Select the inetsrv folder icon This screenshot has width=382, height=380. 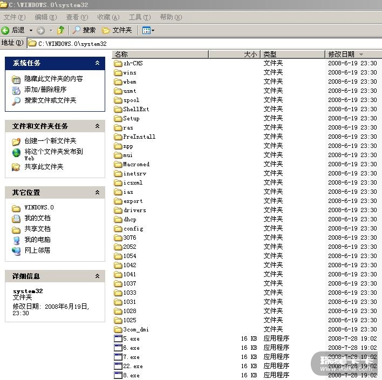[118, 174]
